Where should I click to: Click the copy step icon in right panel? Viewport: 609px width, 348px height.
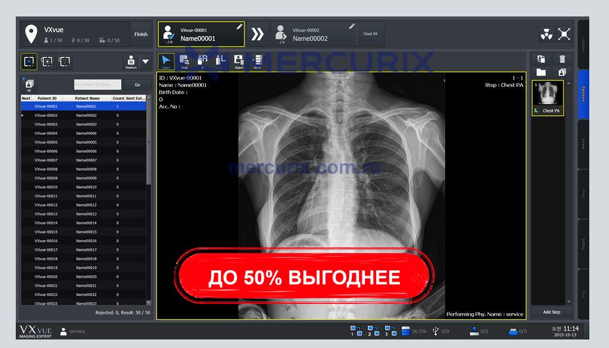coord(541,59)
